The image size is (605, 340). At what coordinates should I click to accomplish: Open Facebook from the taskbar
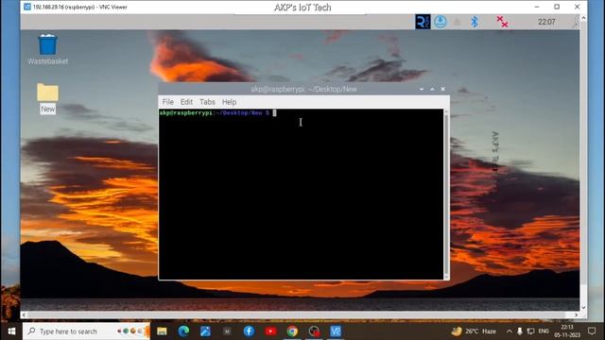(x=249, y=331)
